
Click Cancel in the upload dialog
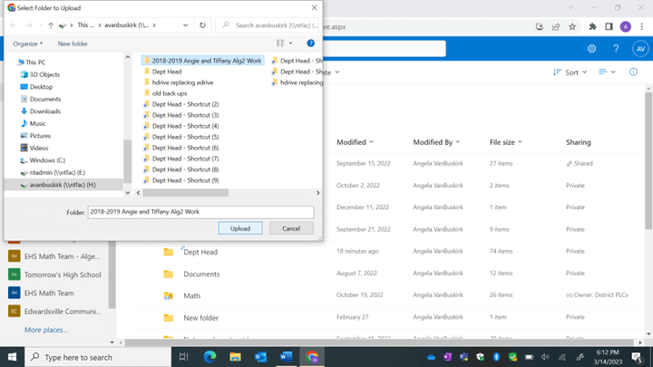(291, 228)
